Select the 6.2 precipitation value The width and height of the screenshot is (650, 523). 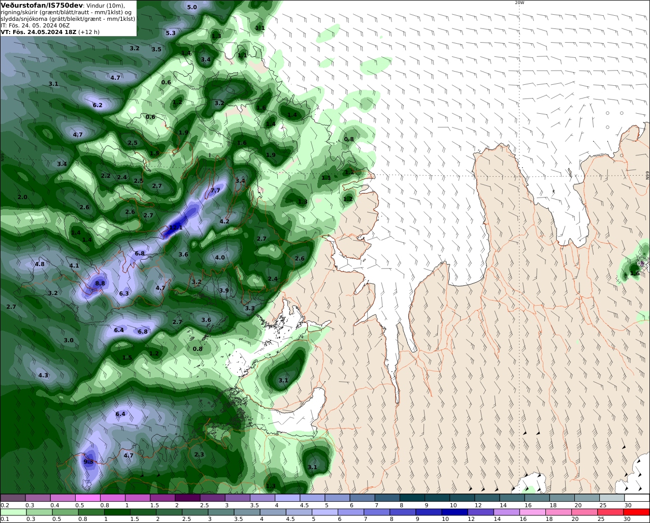(x=97, y=105)
